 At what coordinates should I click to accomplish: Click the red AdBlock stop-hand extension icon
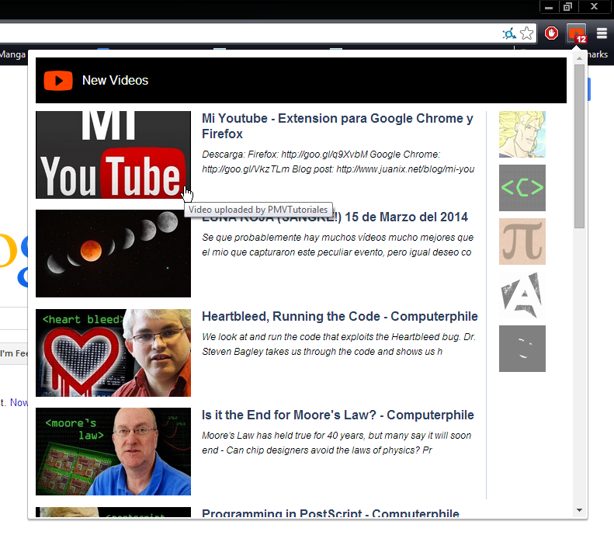pos(551,33)
